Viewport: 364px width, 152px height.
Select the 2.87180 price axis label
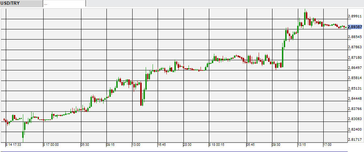point(355,58)
